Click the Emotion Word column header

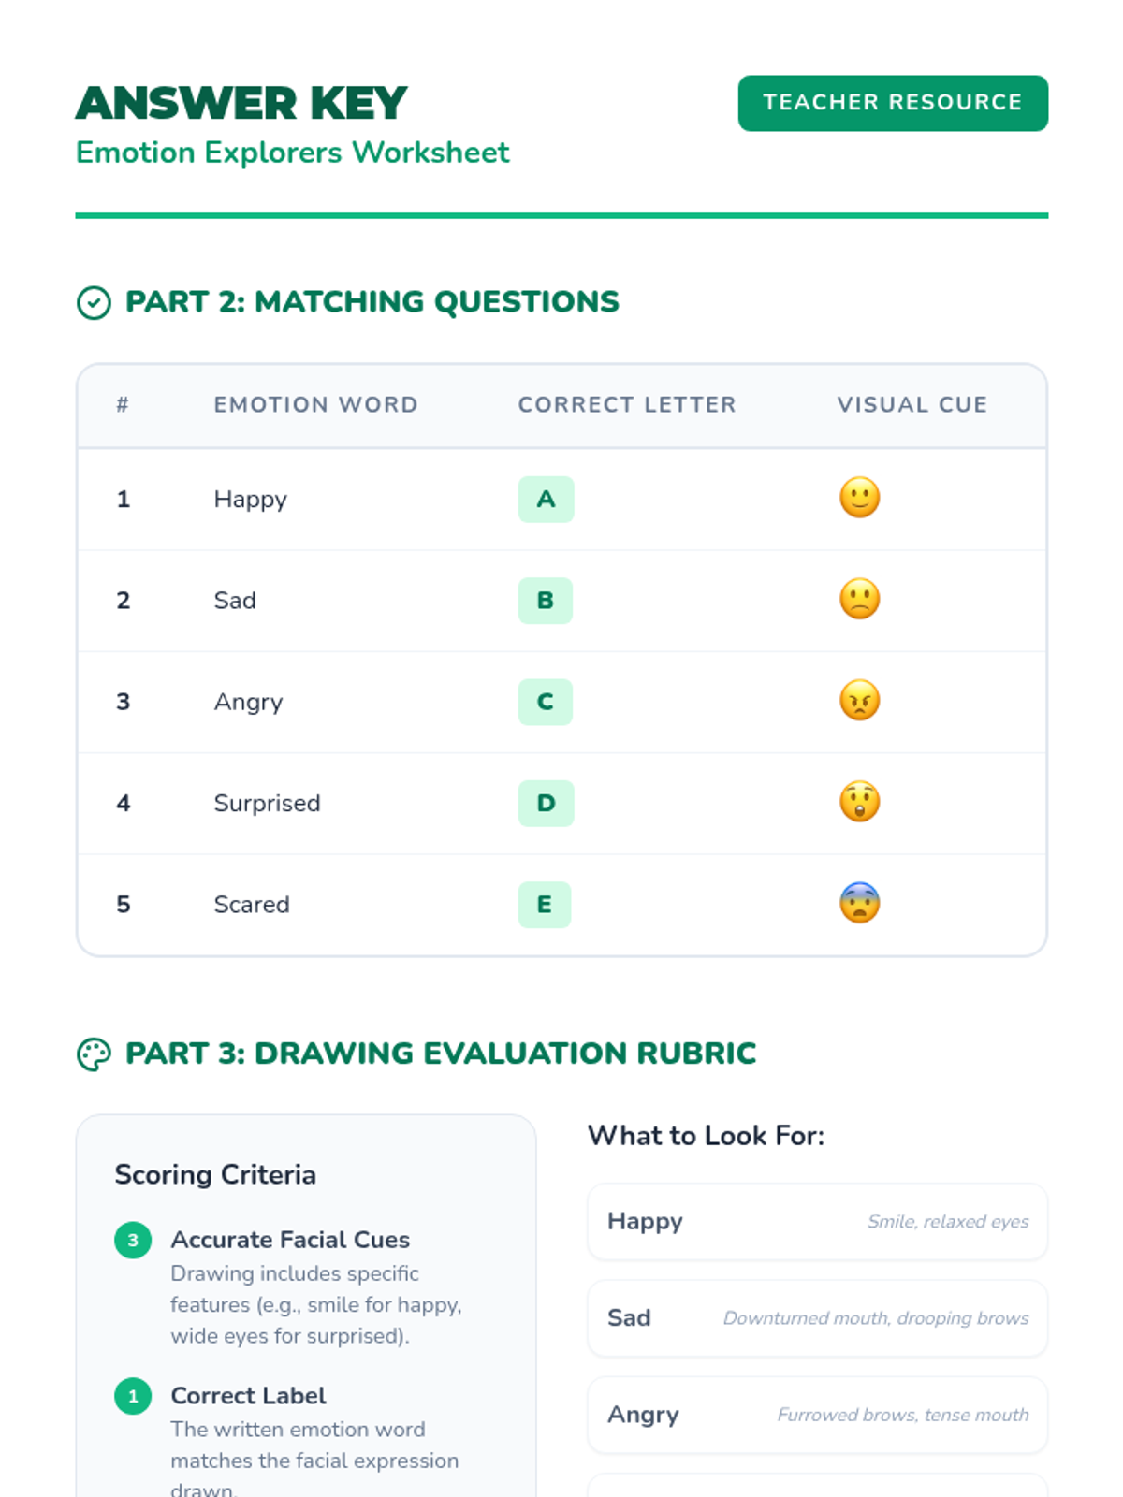click(x=315, y=405)
